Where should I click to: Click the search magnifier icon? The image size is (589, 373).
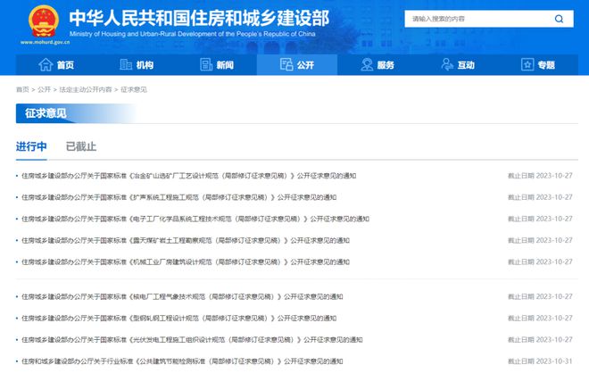[559, 19]
